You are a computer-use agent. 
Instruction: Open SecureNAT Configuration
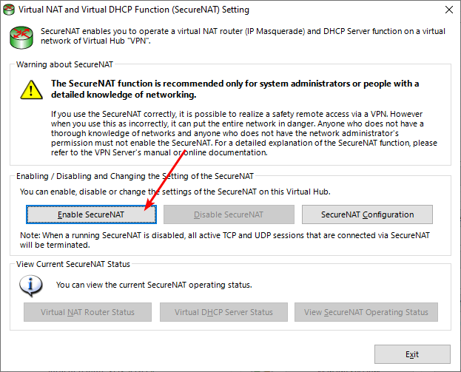click(x=367, y=214)
